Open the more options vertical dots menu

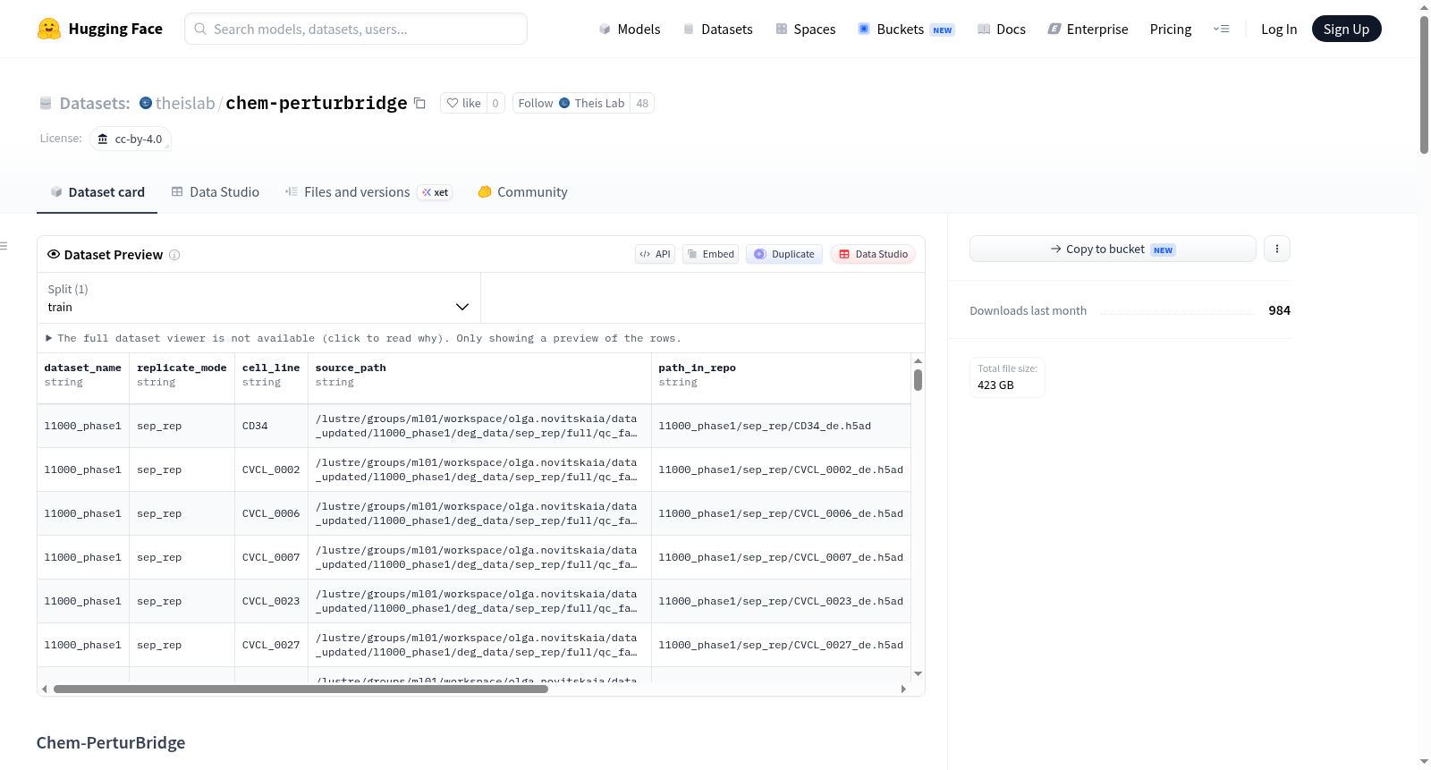1277,249
